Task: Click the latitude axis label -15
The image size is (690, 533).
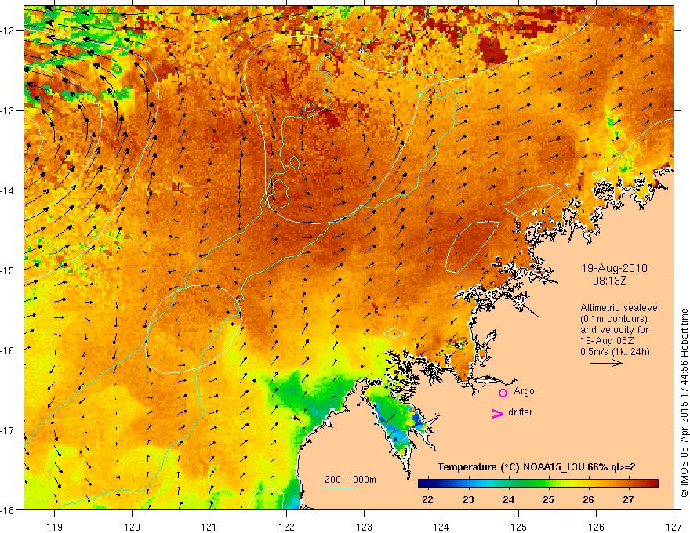Action: pos(9,270)
